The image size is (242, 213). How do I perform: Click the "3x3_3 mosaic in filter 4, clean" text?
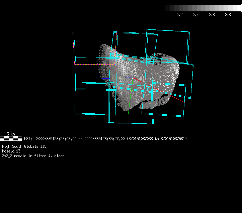point(33,156)
